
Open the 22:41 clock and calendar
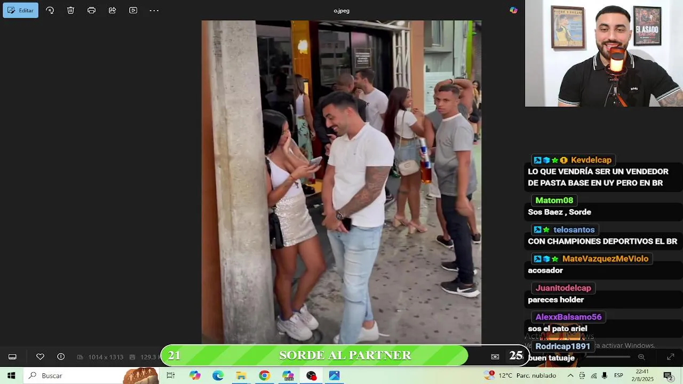coord(642,375)
